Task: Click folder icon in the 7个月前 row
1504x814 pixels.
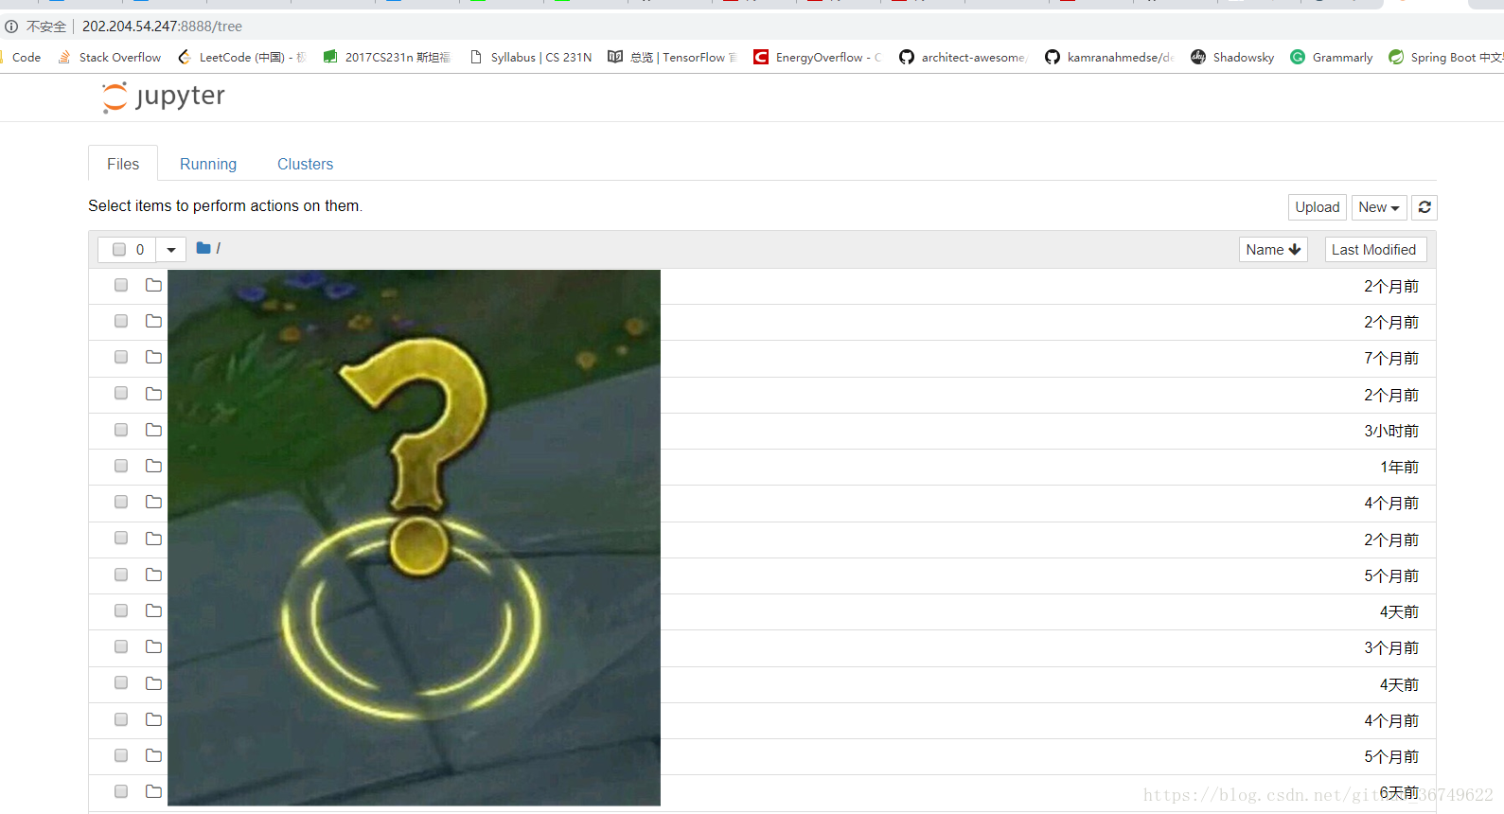Action: [153, 357]
